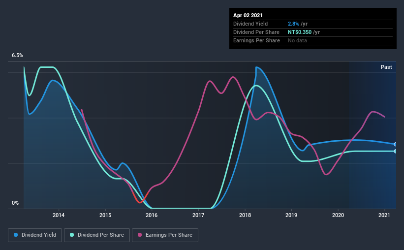404x250 pixels.
Task: Click the 'No data' earnings value
Action: click(x=297, y=40)
